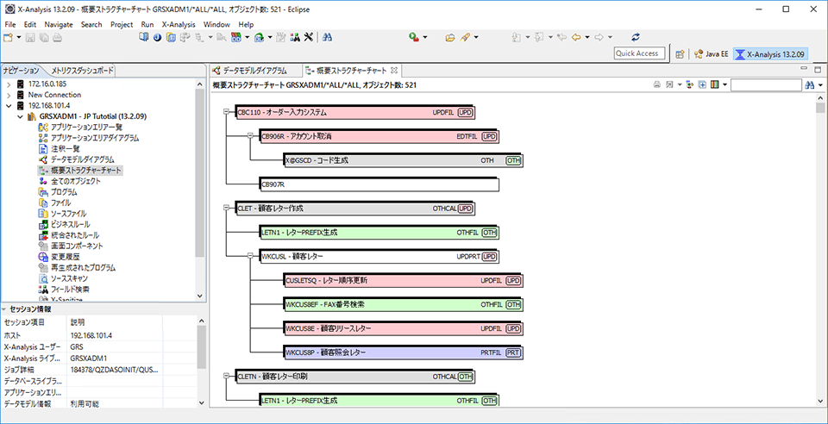
Task: Open dropdown next to New wizard icon
Action: [19, 37]
